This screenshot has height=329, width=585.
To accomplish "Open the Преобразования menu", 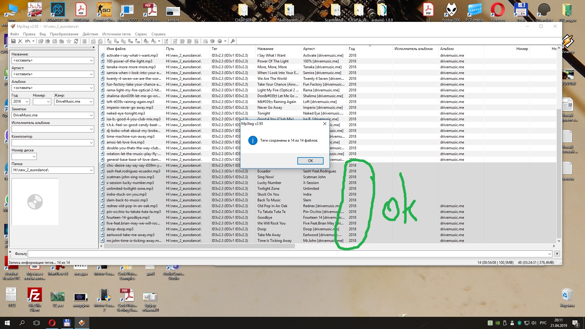I will click(64, 34).
